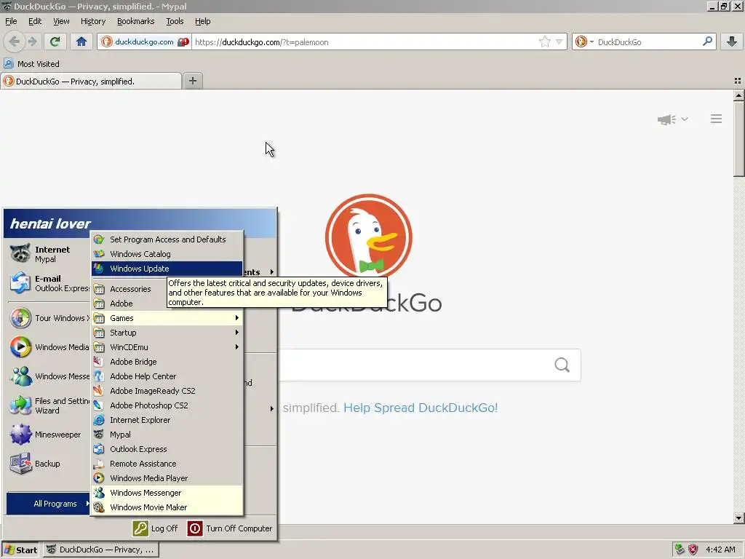
Task: Open the File menu
Action: [11, 21]
